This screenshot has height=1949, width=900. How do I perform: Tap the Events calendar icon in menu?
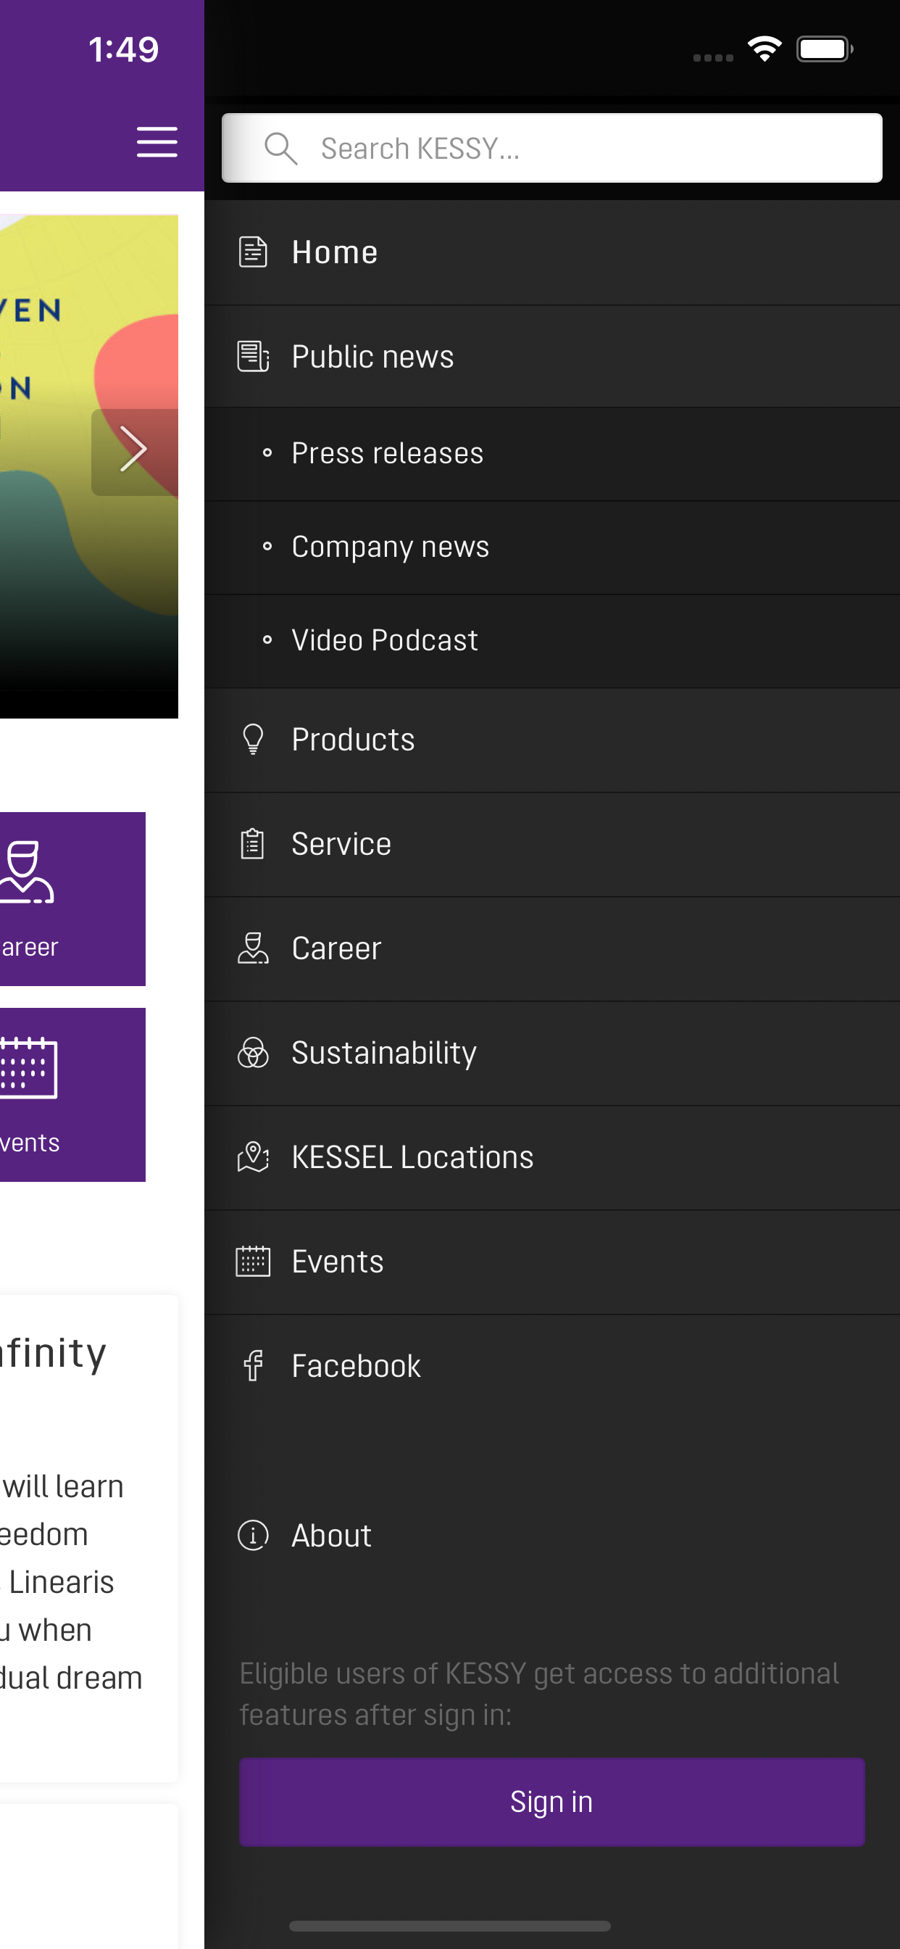(x=253, y=1261)
